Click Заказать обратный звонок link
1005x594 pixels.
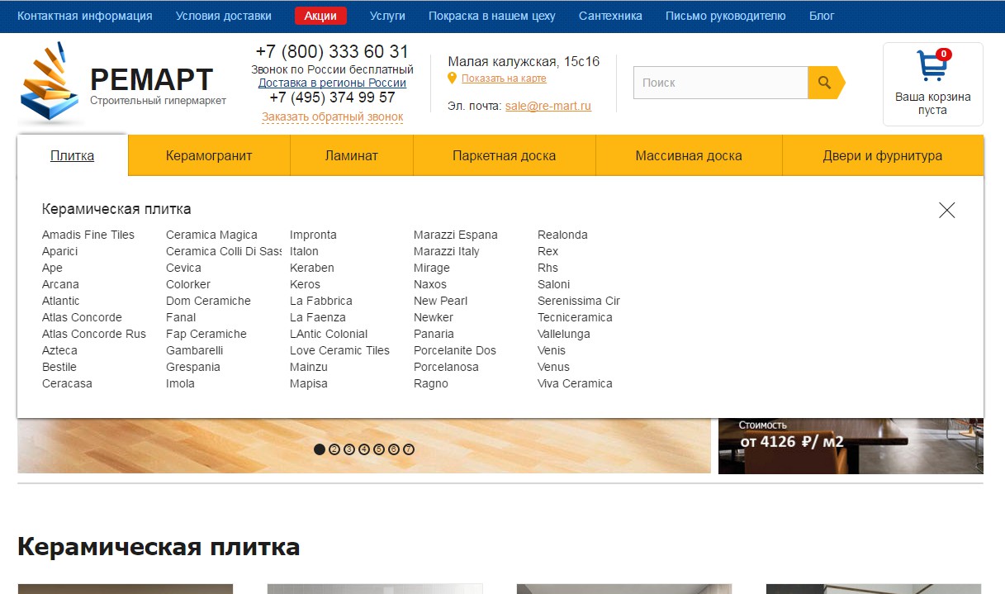(x=332, y=116)
